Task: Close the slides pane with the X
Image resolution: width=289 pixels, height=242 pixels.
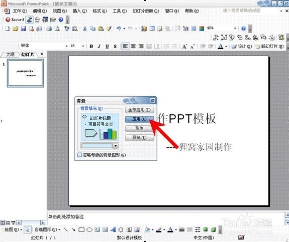Action: point(42,54)
